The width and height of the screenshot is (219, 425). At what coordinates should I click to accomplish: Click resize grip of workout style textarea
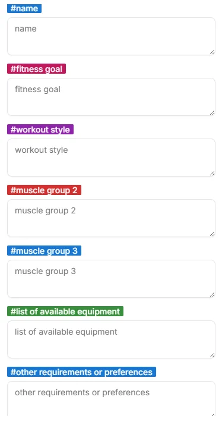(x=212, y=173)
